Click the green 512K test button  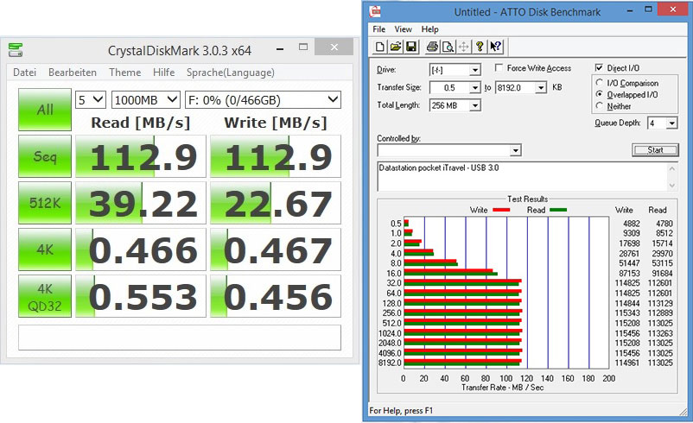coord(45,203)
